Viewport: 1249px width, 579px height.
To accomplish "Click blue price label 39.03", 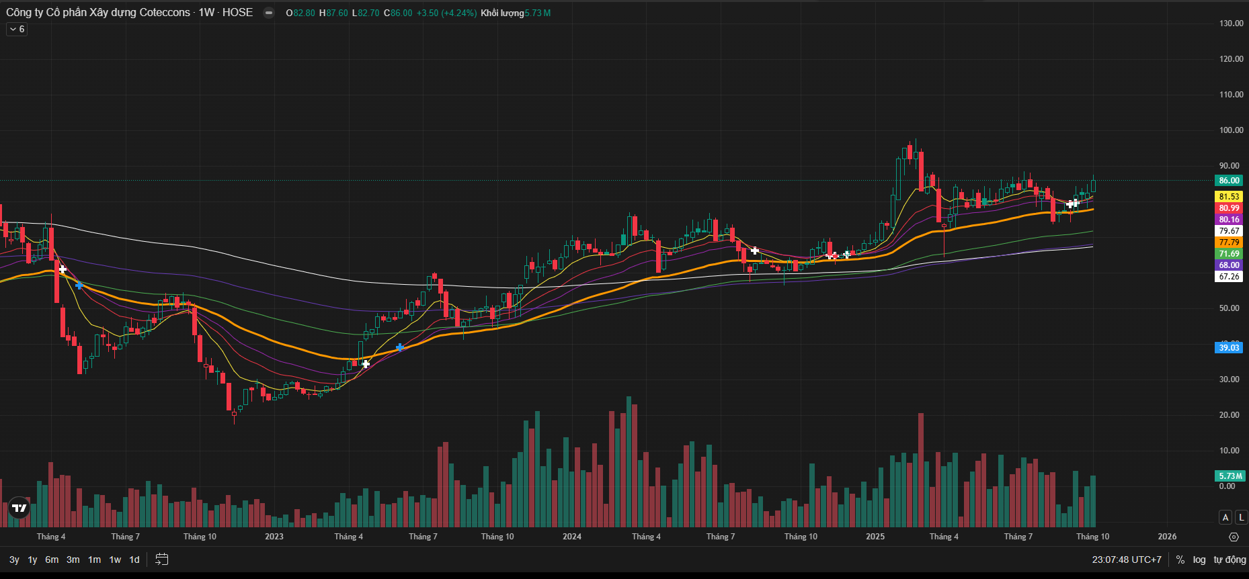I will click(x=1230, y=347).
